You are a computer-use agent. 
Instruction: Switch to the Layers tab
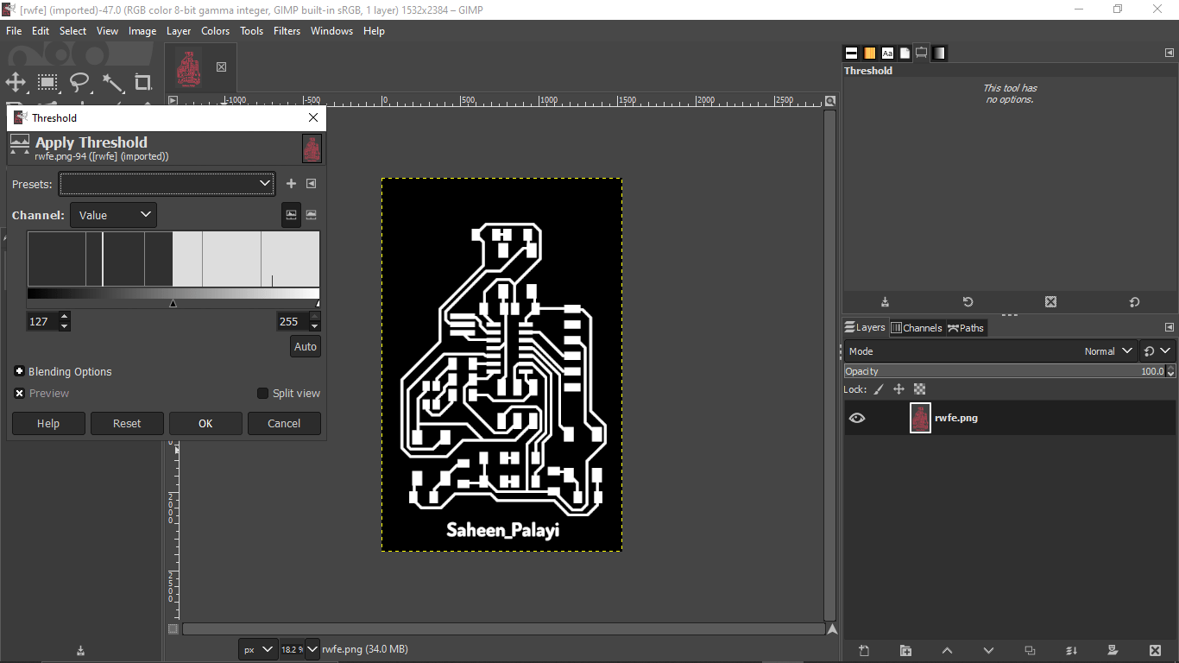click(x=865, y=327)
